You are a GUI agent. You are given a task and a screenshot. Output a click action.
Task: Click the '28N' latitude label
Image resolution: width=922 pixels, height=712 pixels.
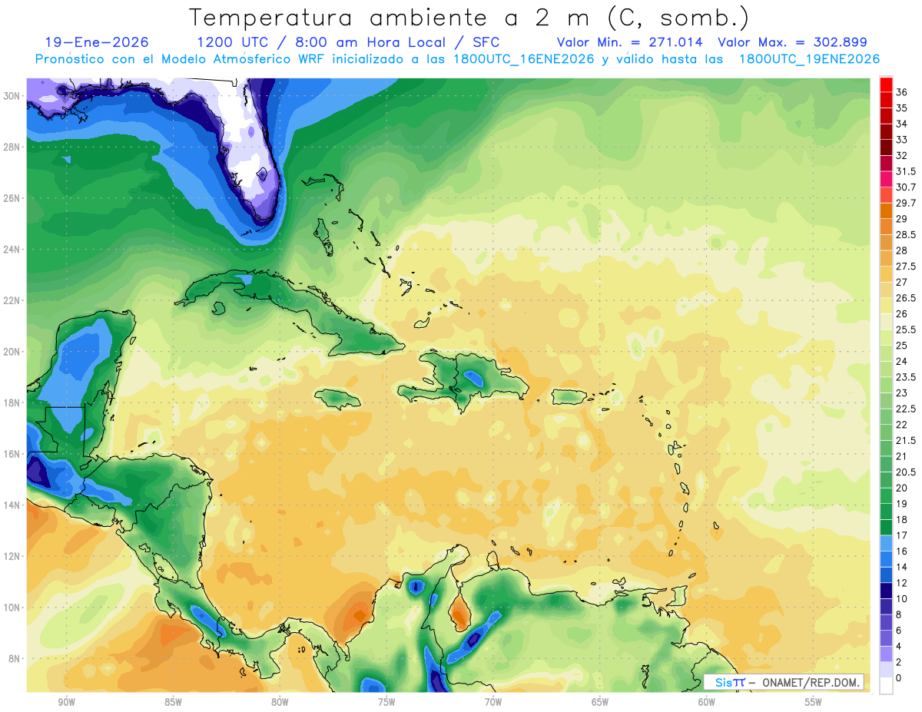(x=13, y=147)
